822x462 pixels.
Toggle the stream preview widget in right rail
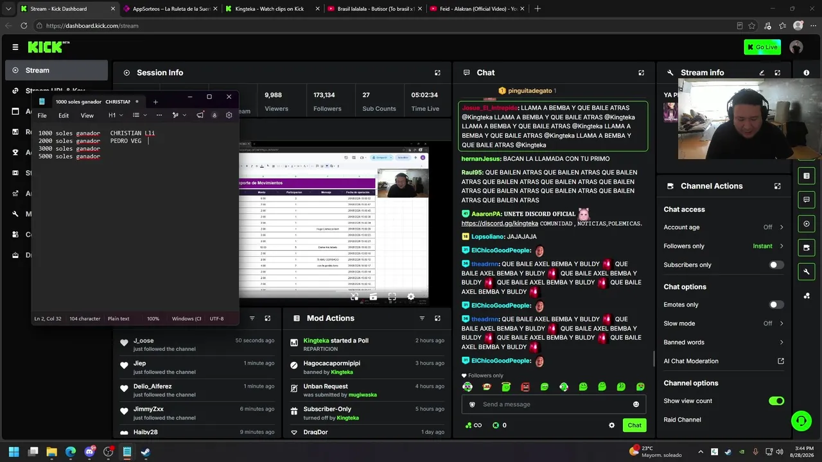coord(807,224)
